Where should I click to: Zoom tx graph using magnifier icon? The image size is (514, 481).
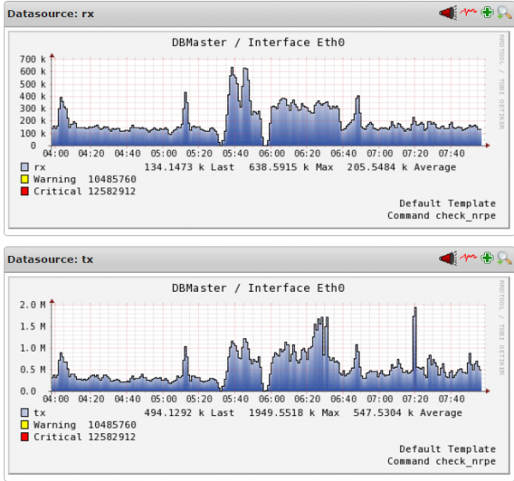(x=503, y=258)
